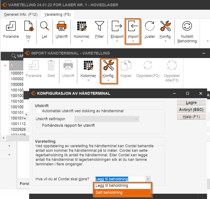The height and width of the screenshot is (199, 210).
Task: Open the Hva vil du at Cordel dropdown arrow
Action: pyautogui.click(x=148, y=179)
